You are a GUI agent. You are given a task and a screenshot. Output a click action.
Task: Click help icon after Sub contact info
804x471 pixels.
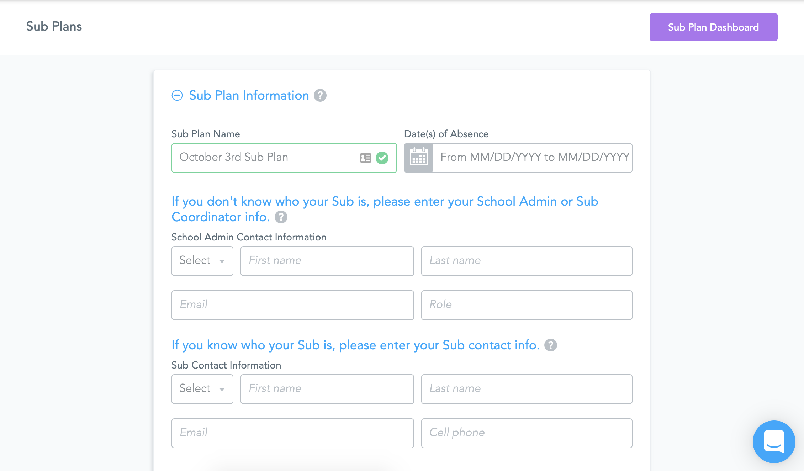tap(550, 345)
